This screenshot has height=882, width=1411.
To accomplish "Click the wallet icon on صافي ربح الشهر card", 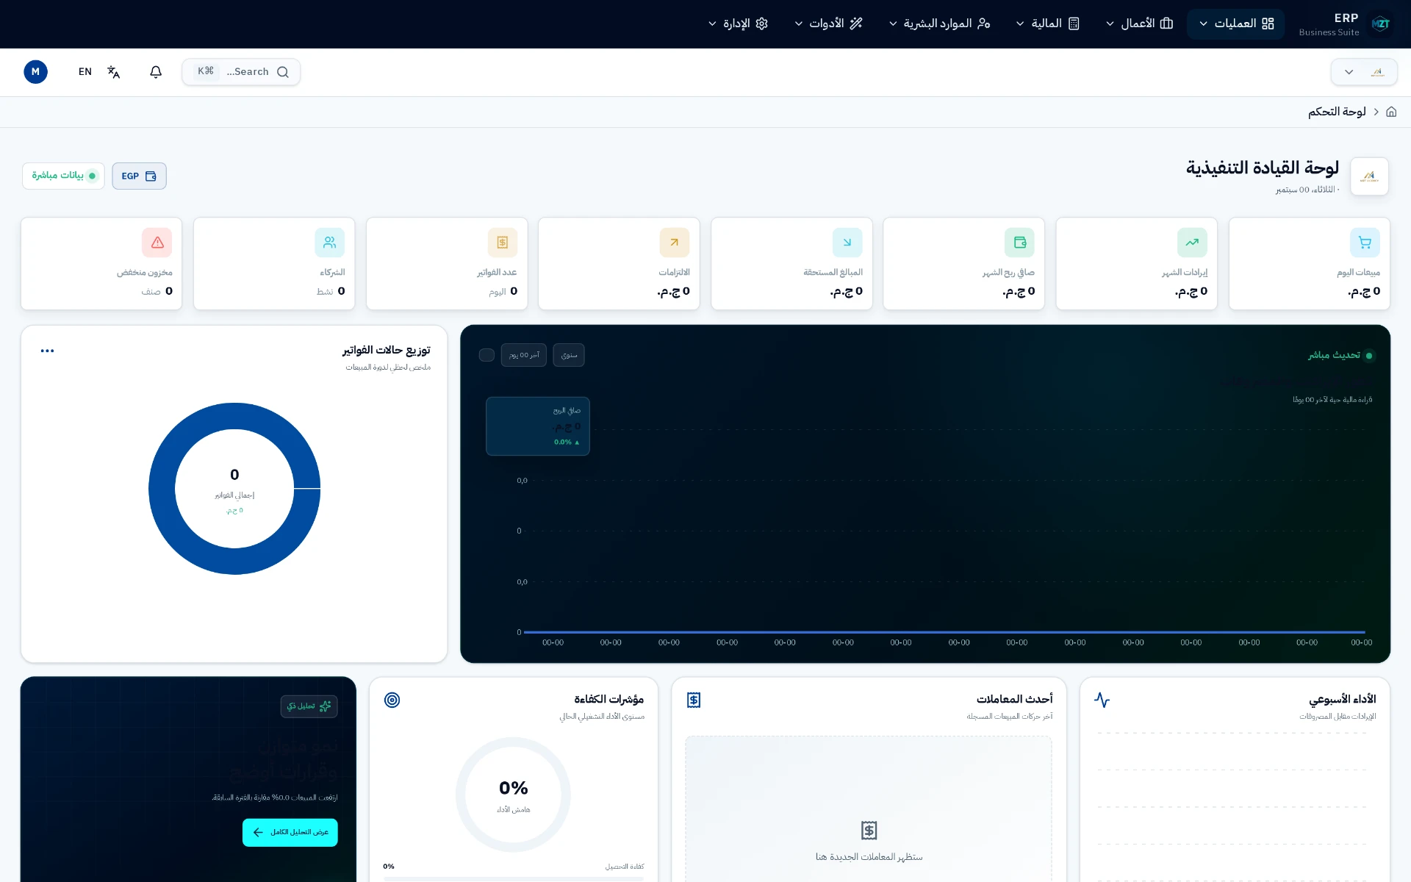I will point(1019,243).
